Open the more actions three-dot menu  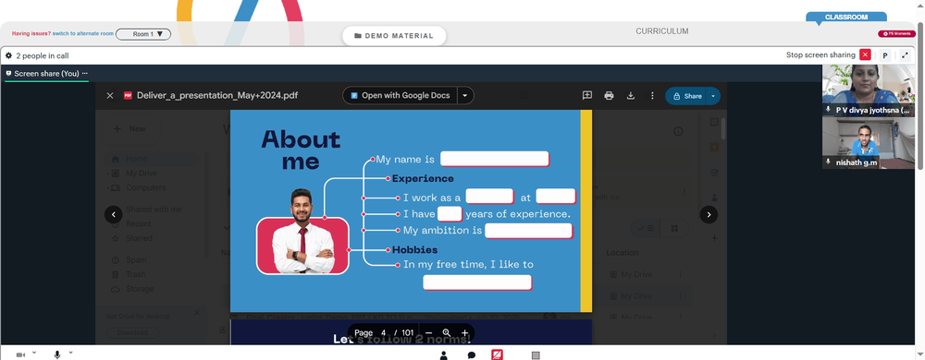click(x=652, y=95)
